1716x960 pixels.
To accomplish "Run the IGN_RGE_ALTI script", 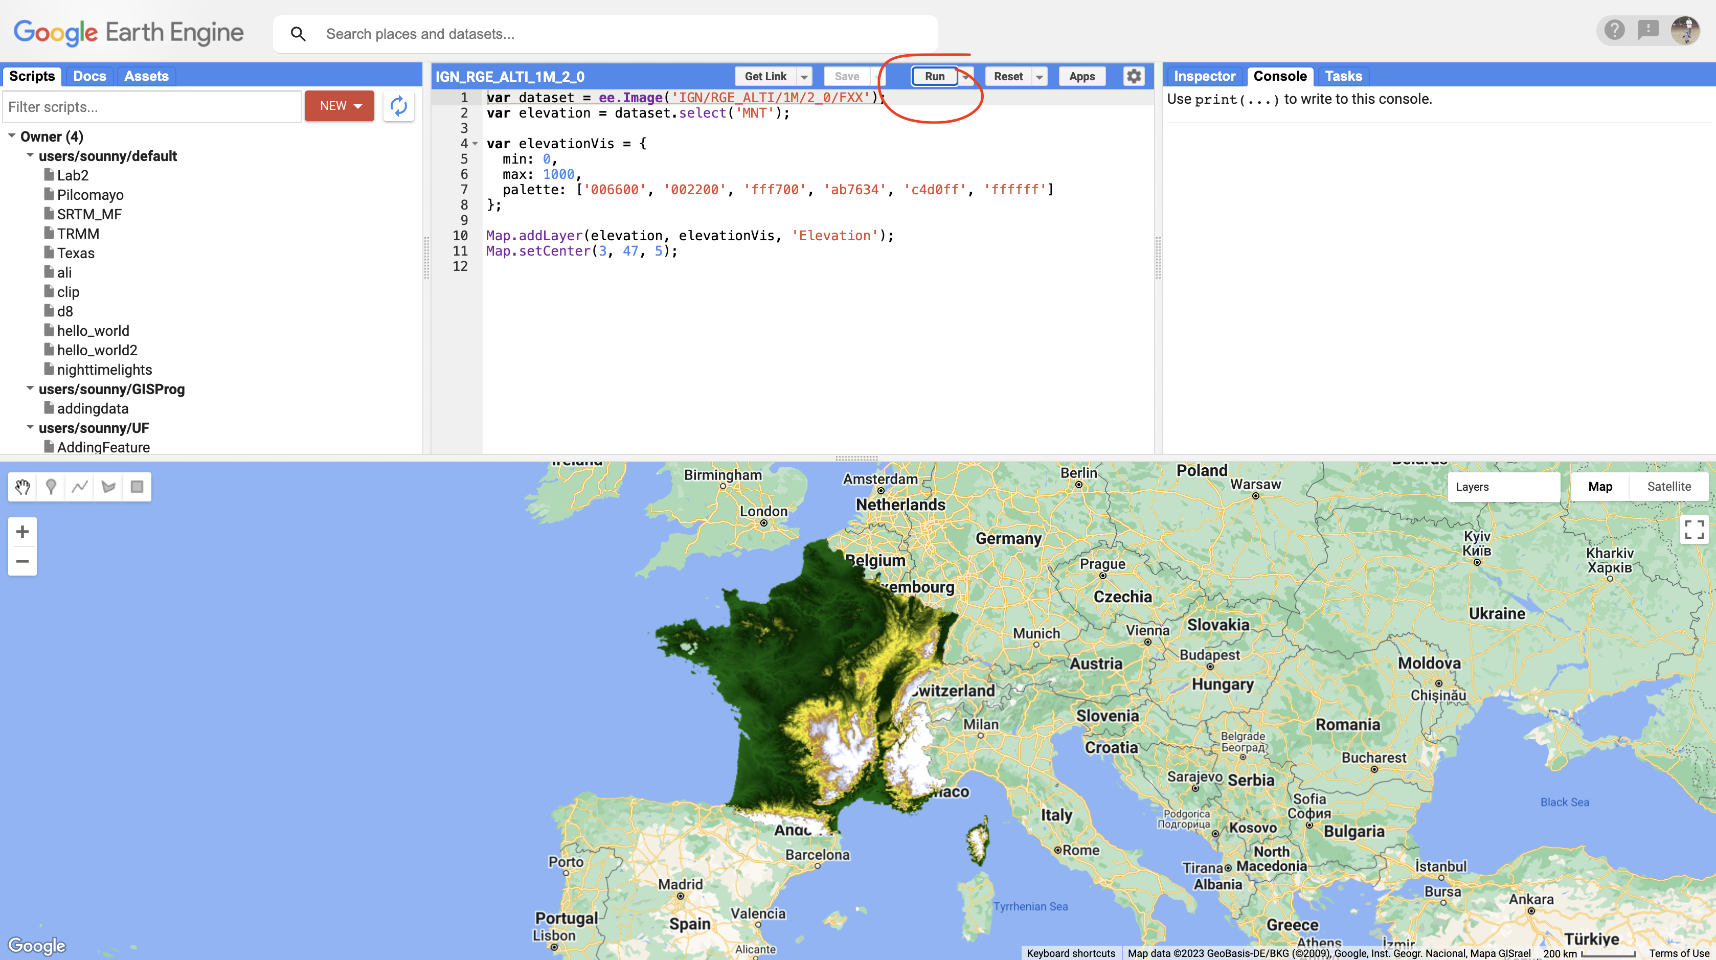I will (934, 76).
